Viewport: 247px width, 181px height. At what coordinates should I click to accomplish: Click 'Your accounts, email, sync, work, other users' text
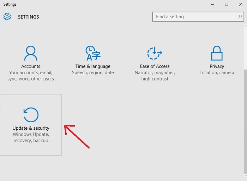(x=31, y=76)
